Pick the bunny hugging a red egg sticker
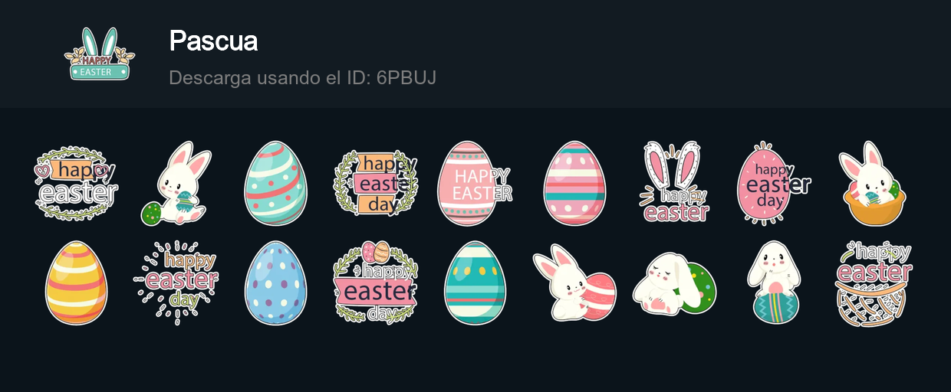 [x=574, y=283]
